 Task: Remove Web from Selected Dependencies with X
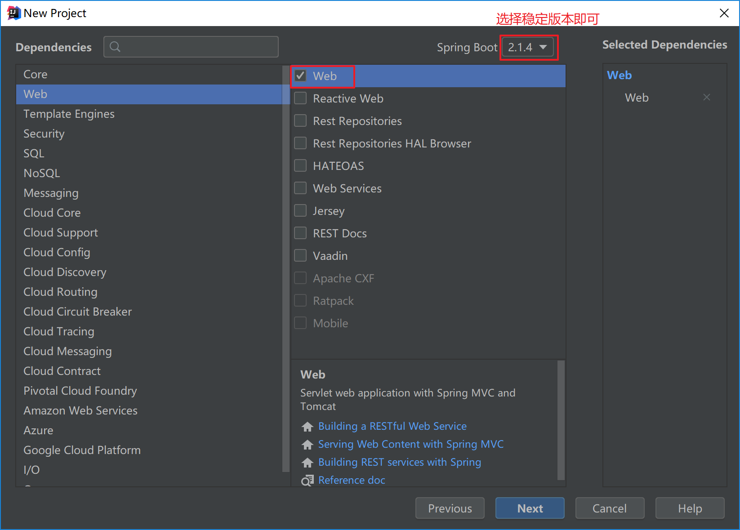coord(707,97)
